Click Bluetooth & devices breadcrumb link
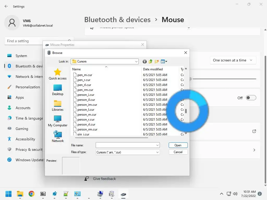 tap(117, 20)
